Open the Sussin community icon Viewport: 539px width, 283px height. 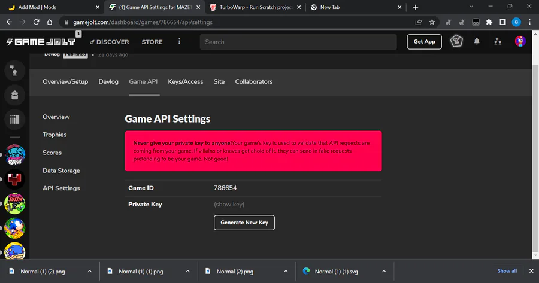pos(14,203)
